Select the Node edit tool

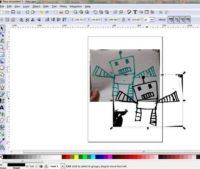[x=2, y=35]
